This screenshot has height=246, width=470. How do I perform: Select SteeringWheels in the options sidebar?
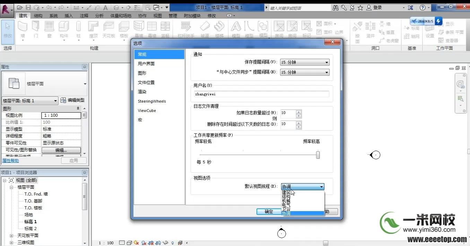[x=159, y=101]
